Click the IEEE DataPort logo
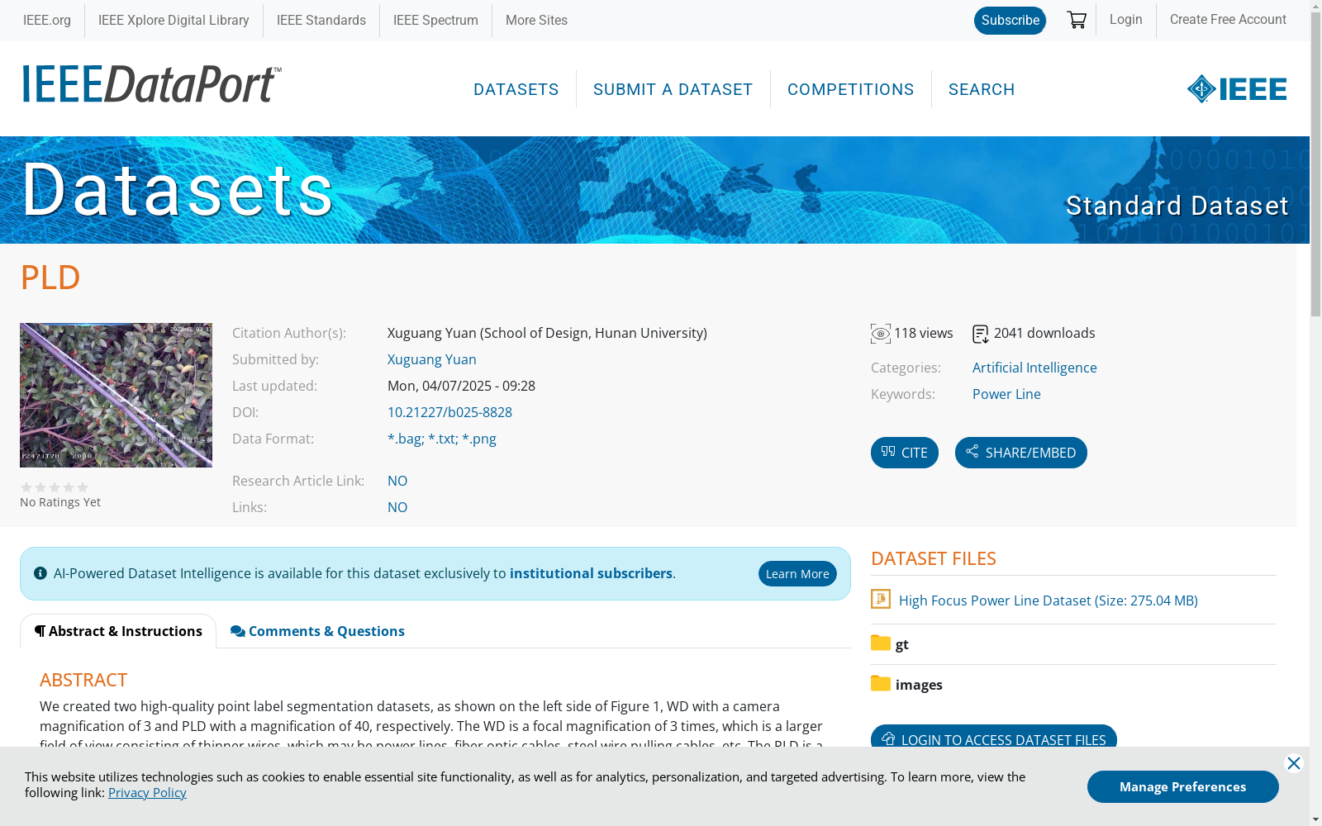This screenshot has width=1322, height=826. (152, 84)
